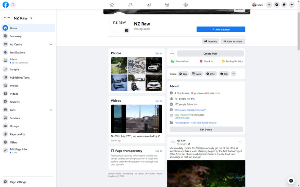
Task: Click the NZ Raw post author name
Action: click(181, 141)
